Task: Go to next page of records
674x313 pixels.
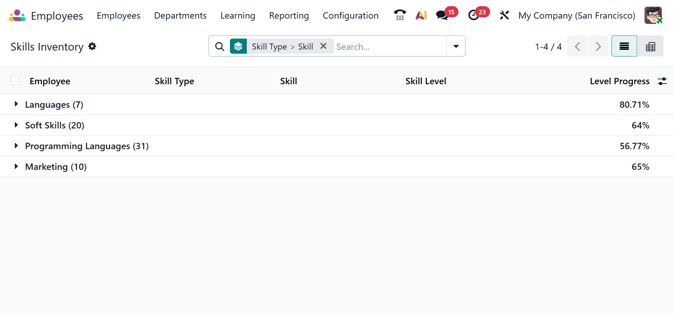Action: coord(599,46)
